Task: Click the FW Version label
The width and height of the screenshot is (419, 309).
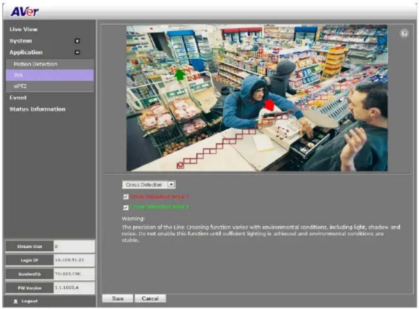Action: point(30,288)
